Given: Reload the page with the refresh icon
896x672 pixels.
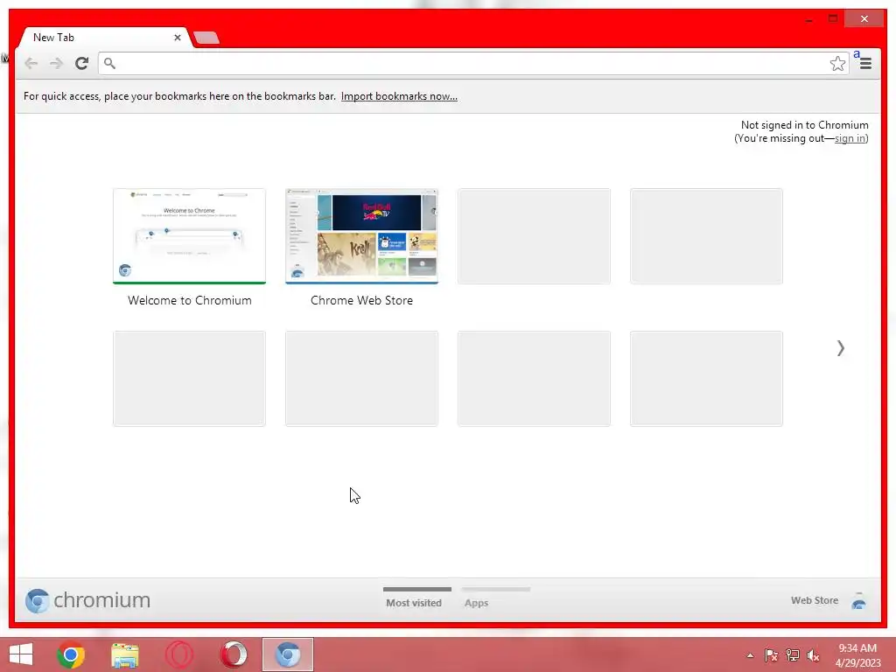Looking at the screenshot, I should click(81, 63).
